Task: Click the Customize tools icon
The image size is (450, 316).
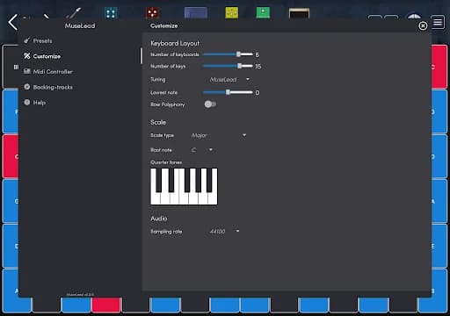Action: pyautogui.click(x=27, y=55)
